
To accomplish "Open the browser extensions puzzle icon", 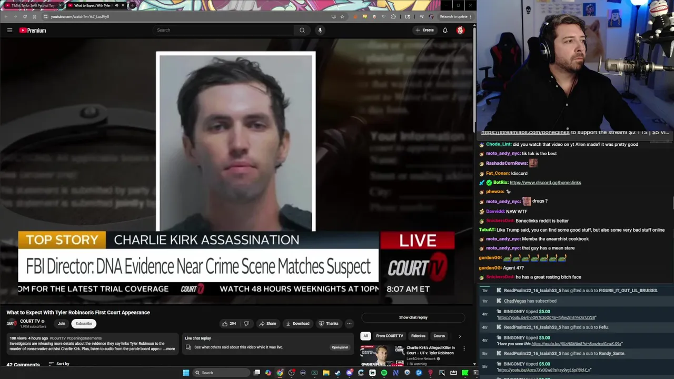I will tap(393, 16).
